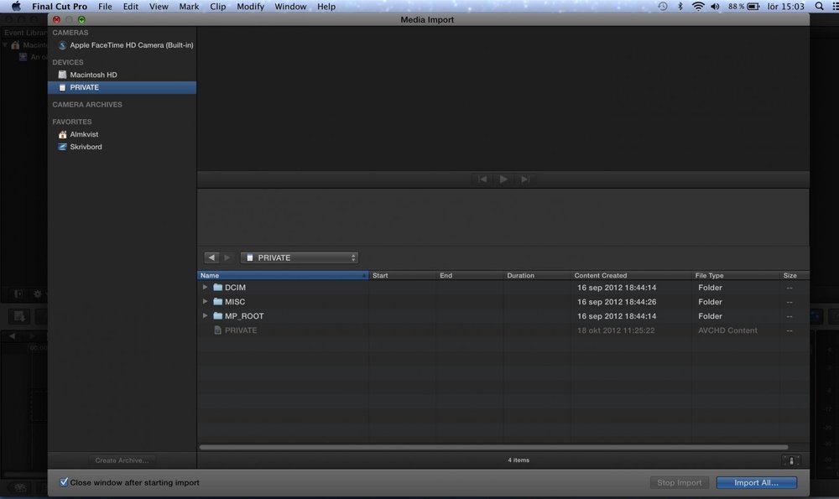The width and height of the screenshot is (839, 499).
Task: Open the Clip menu
Action: (x=218, y=7)
